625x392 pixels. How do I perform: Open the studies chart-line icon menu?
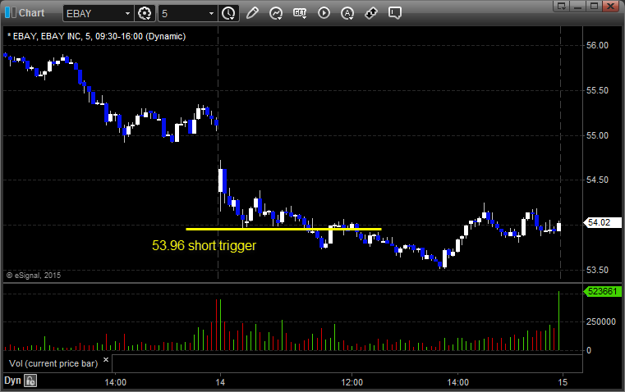tap(275, 13)
